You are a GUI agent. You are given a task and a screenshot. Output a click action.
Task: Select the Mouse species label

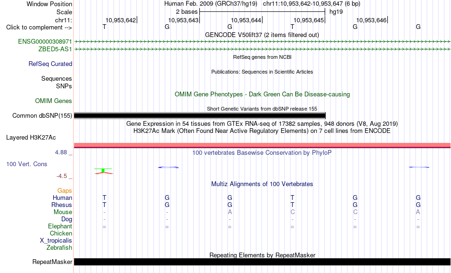pyautogui.click(x=63, y=212)
